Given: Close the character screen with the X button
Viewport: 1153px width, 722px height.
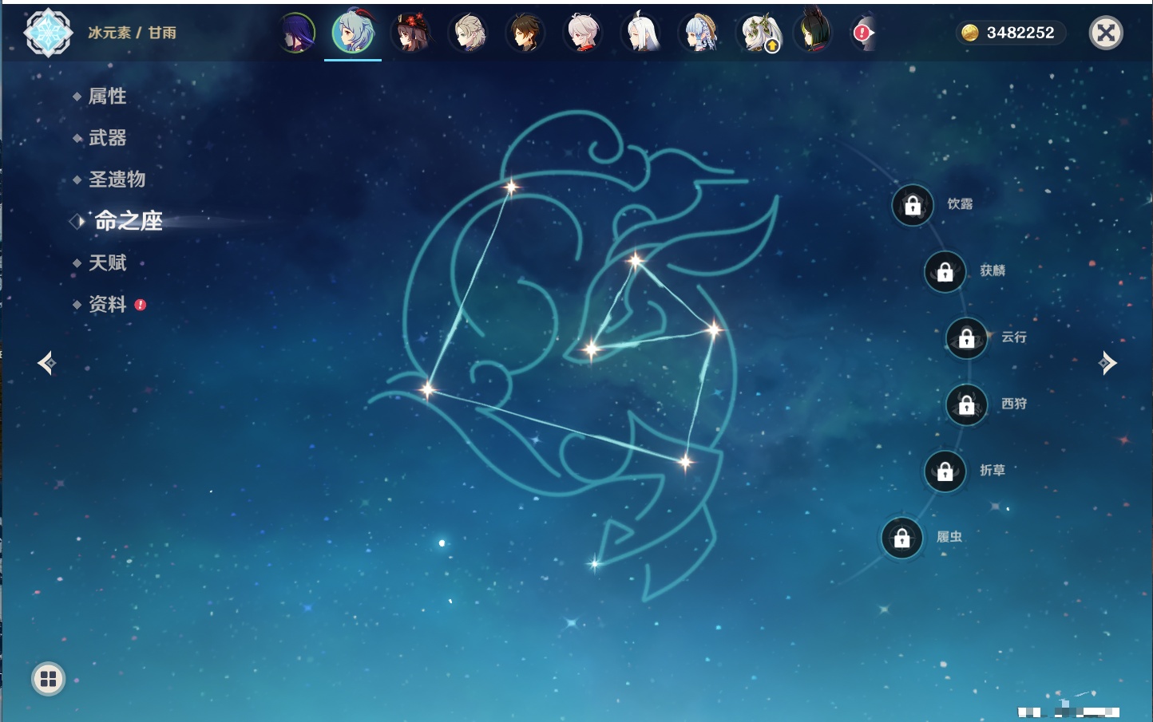Looking at the screenshot, I should pos(1106,33).
